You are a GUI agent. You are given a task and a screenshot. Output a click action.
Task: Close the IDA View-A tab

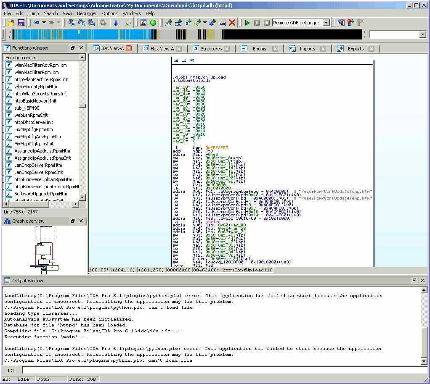pyautogui.click(x=129, y=48)
